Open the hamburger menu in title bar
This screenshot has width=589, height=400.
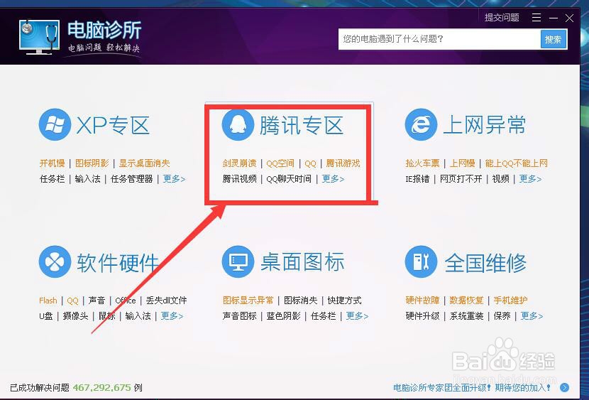536,18
